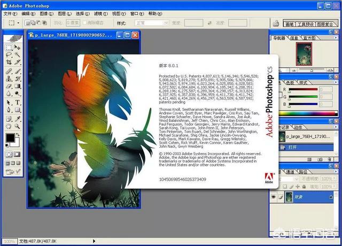Select the Eyedropper tool

17,119
